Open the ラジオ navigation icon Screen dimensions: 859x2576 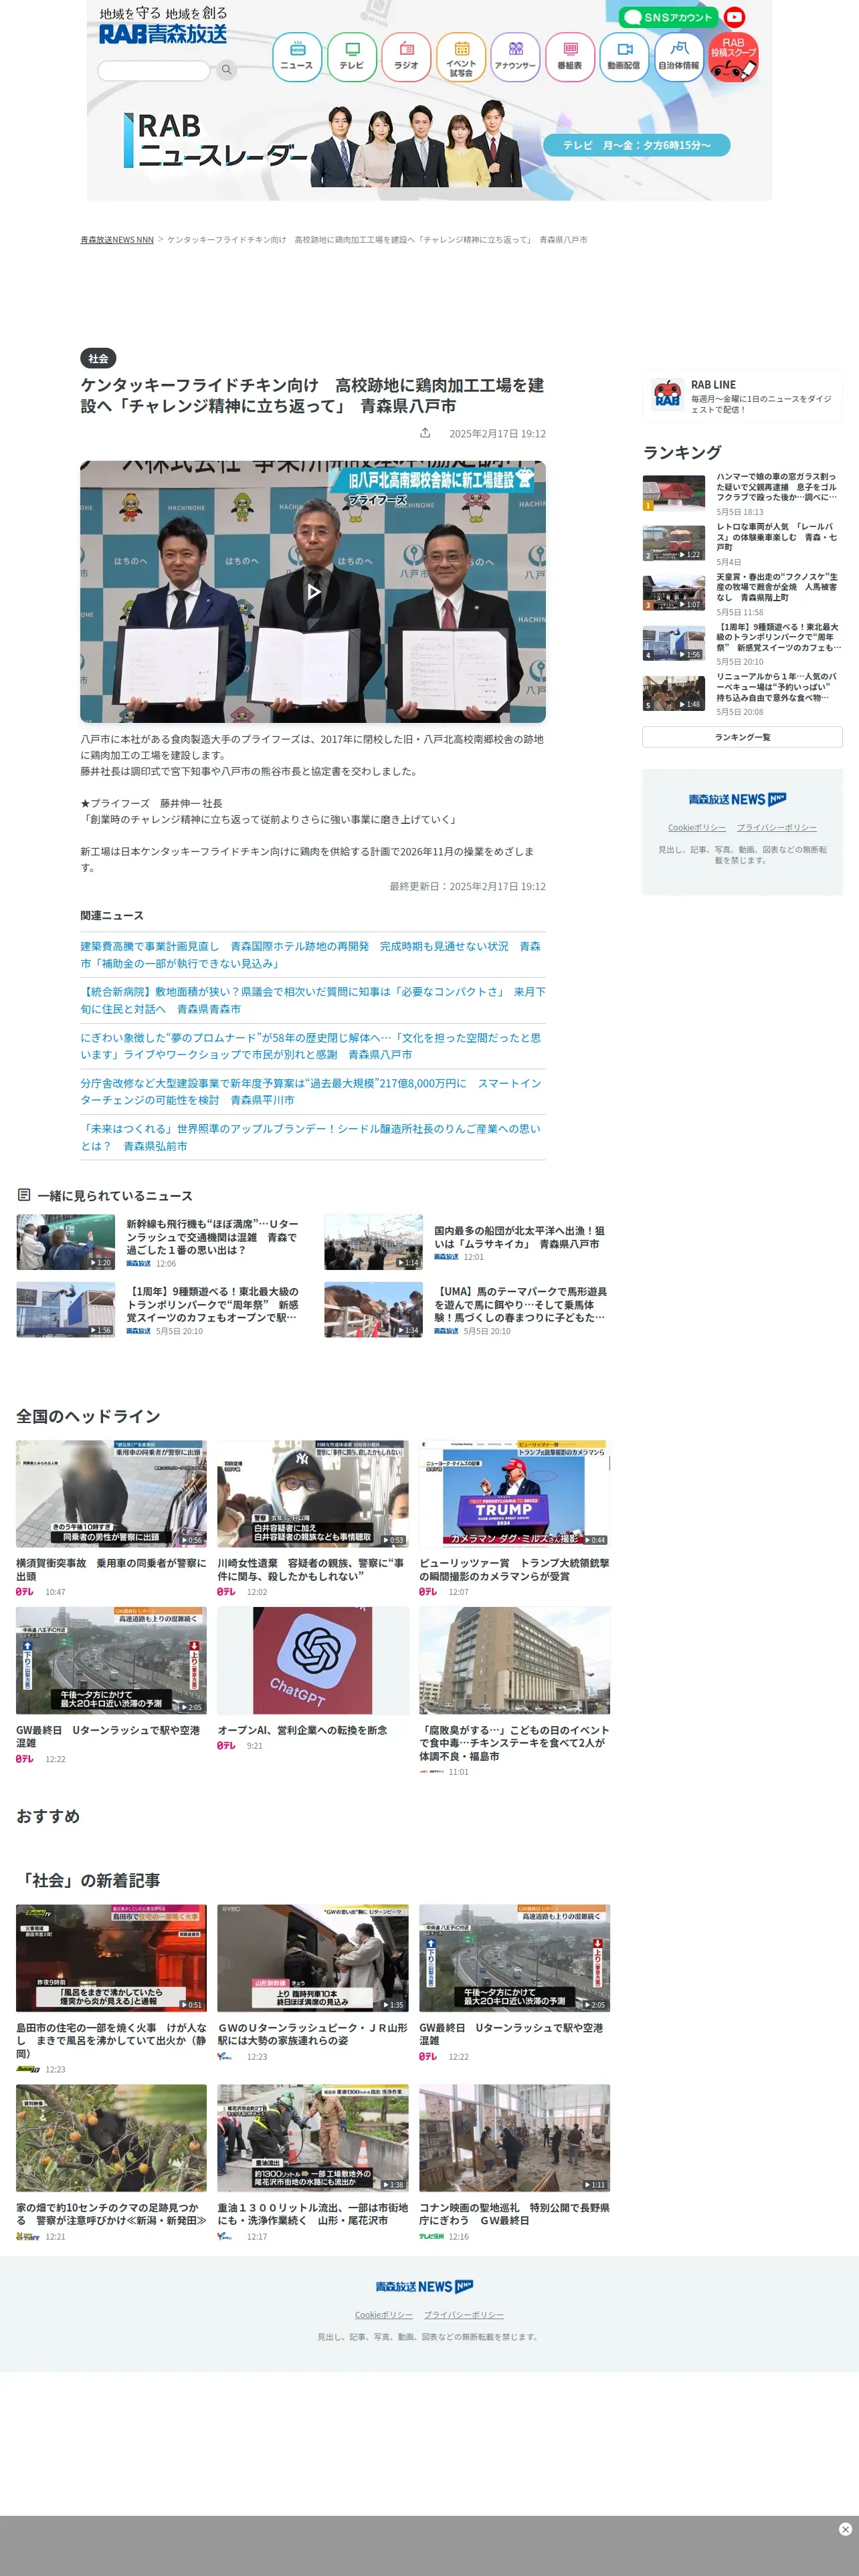pos(406,57)
